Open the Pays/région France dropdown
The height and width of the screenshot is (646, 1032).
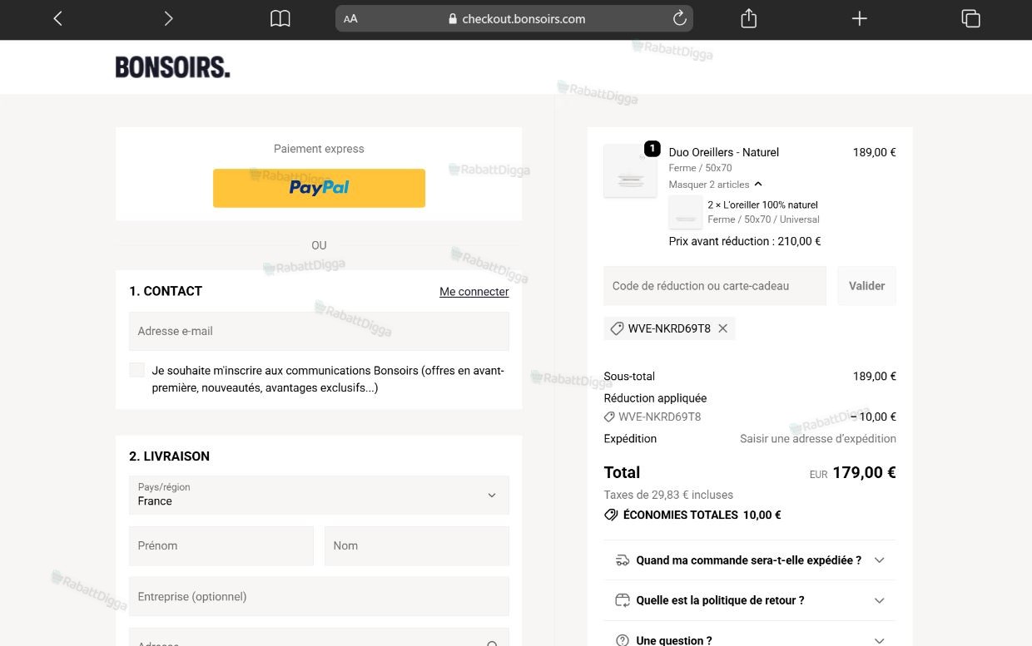(319, 495)
